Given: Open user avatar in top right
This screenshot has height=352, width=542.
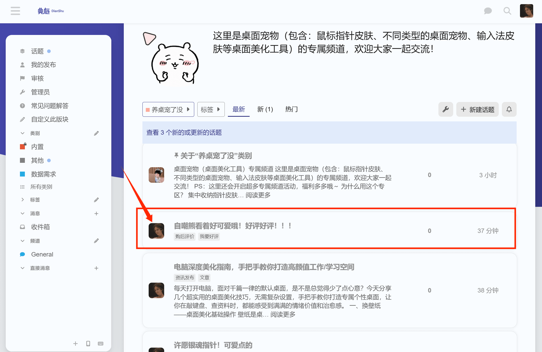Looking at the screenshot, I should [x=526, y=11].
